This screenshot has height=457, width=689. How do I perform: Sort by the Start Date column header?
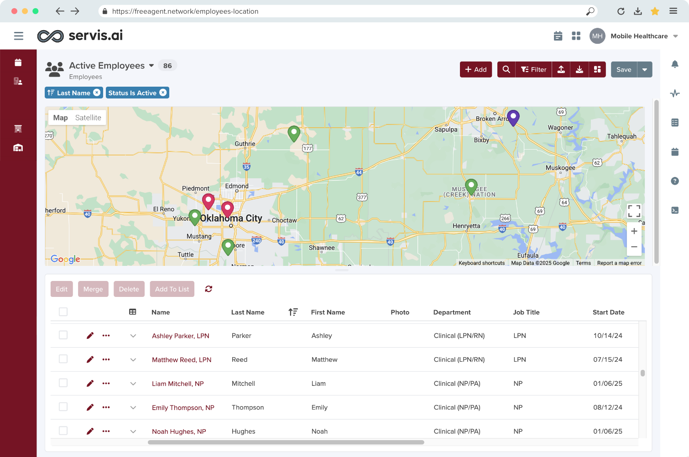pyautogui.click(x=608, y=312)
